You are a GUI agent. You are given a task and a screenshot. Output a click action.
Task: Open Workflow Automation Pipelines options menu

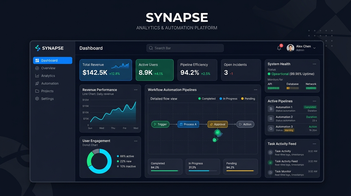[x=256, y=90]
